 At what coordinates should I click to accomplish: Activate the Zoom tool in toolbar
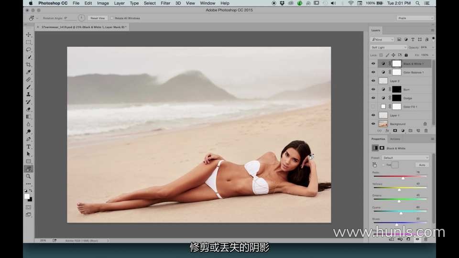29,176
